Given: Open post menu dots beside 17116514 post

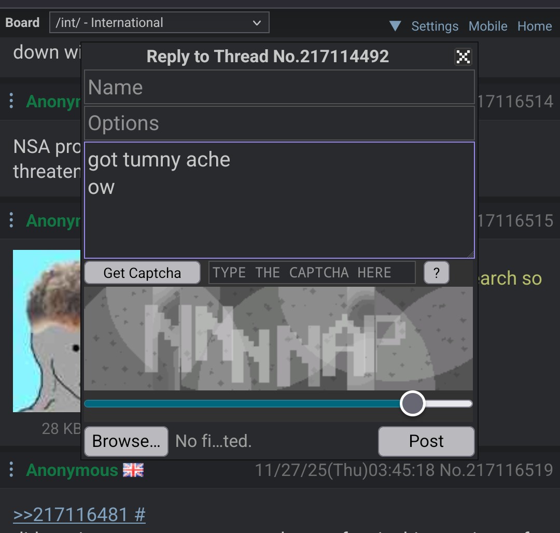Looking at the screenshot, I should click(x=11, y=101).
